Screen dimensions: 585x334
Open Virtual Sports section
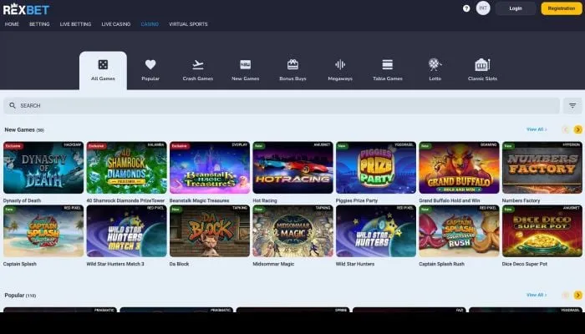pos(188,24)
